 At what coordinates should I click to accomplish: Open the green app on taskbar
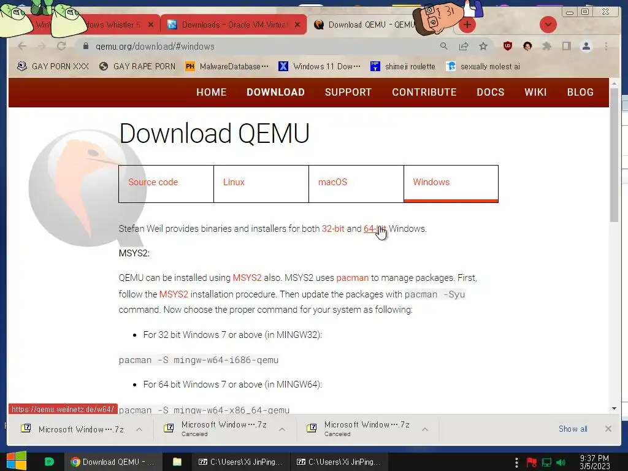49,462
